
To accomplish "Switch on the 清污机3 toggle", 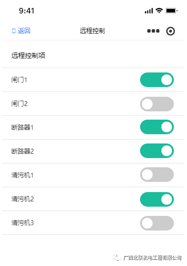I will click(157, 223).
